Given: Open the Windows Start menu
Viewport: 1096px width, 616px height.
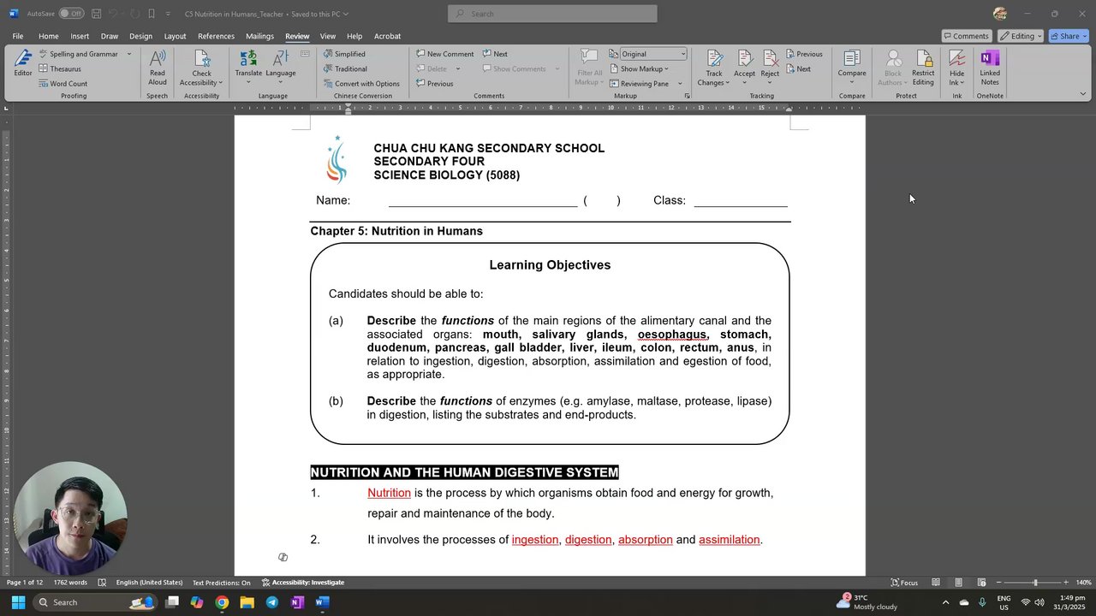Looking at the screenshot, I should 18,602.
